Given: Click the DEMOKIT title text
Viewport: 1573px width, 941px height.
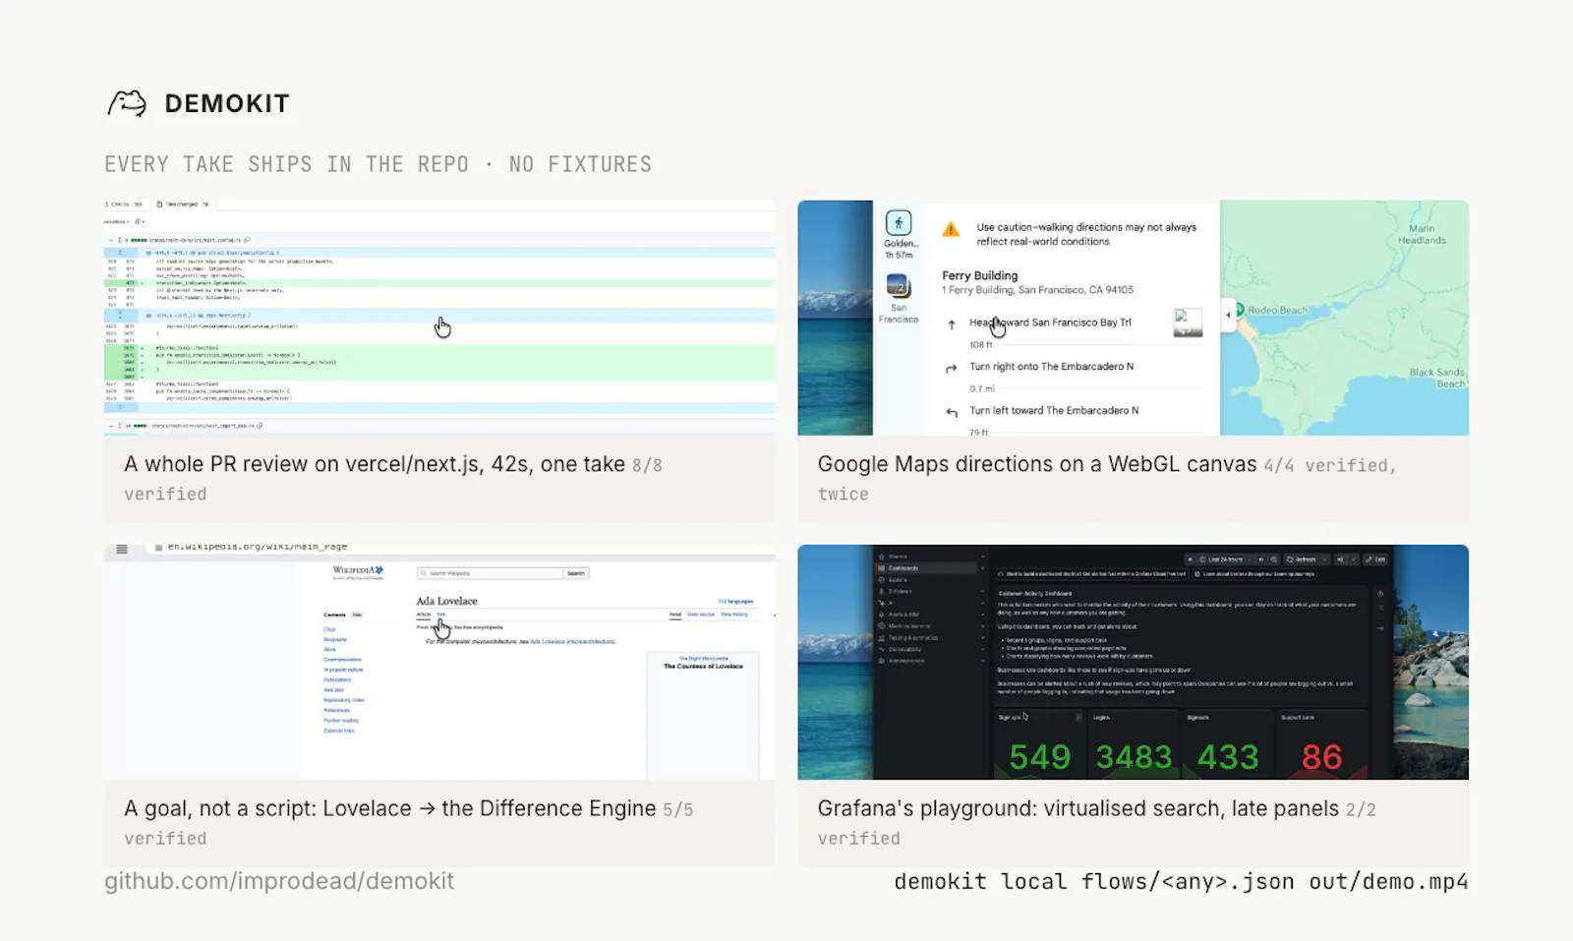Looking at the screenshot, I should [x=227, y=103].
